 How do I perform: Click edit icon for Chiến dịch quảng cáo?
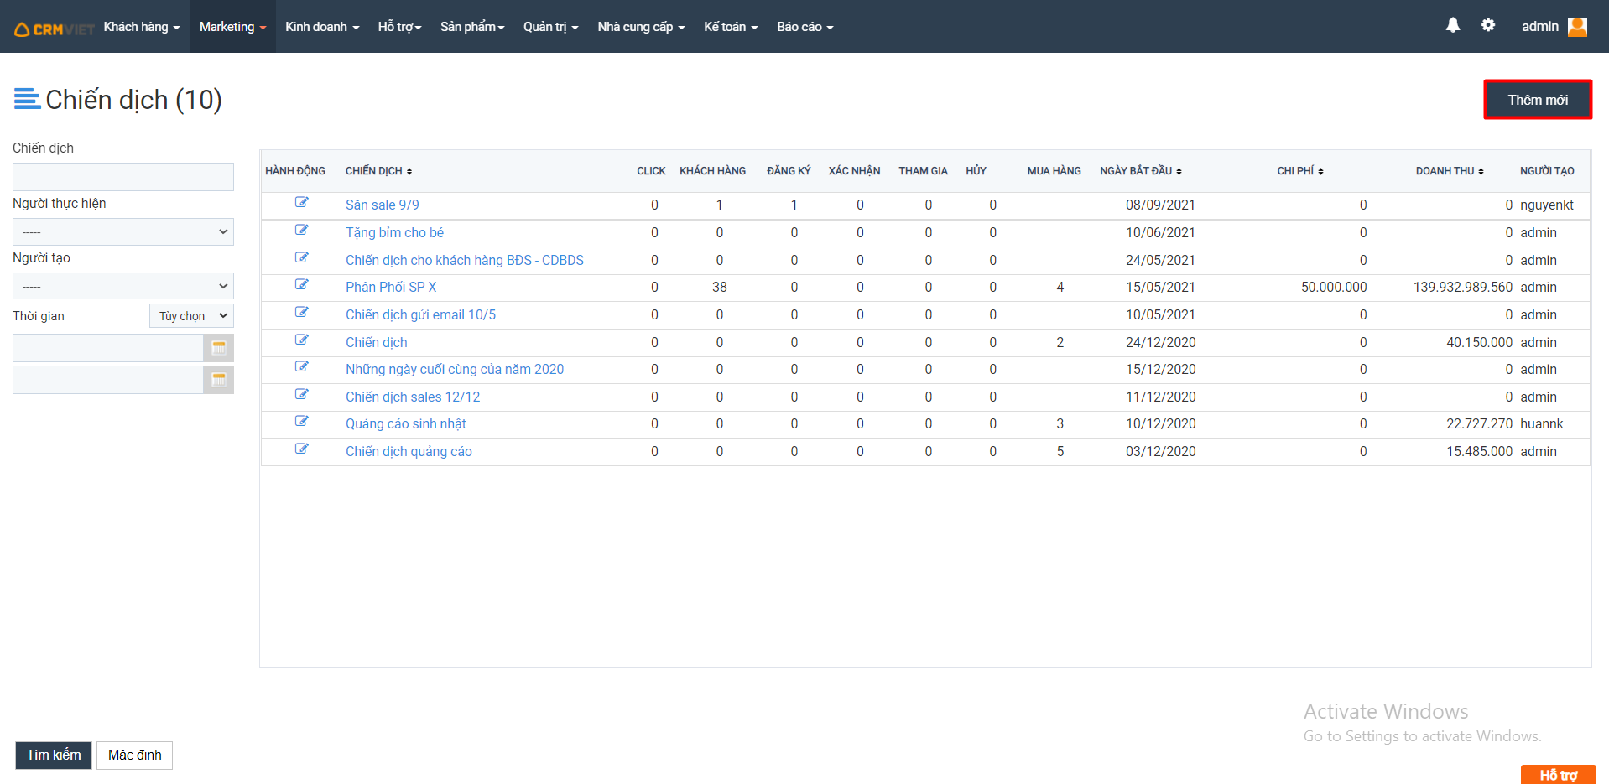[302, 449]
